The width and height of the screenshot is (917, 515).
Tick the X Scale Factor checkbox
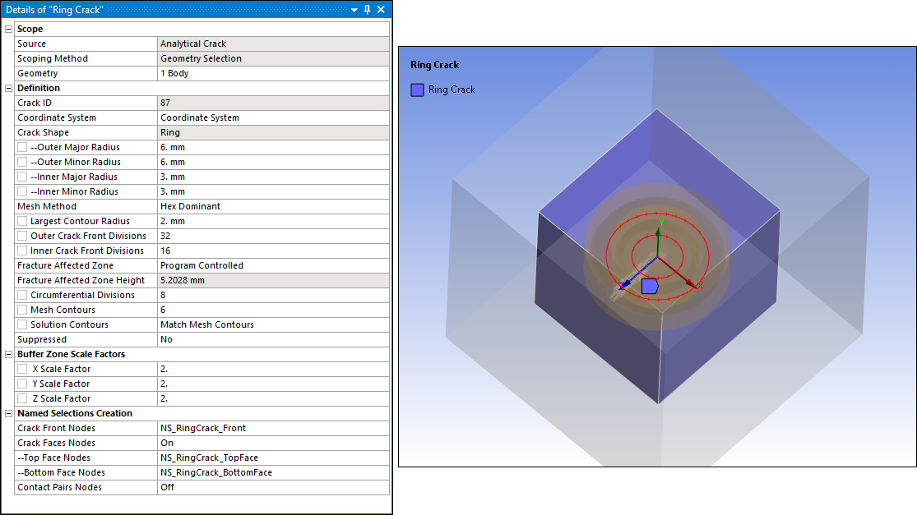22,369
